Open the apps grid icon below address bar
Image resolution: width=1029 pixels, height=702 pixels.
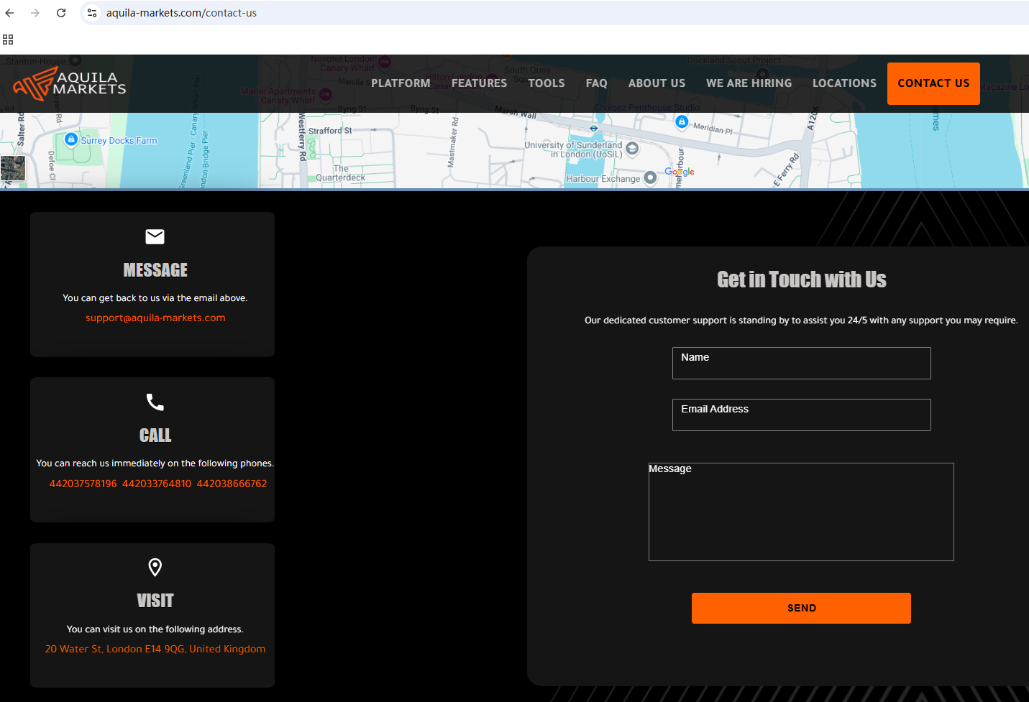tap(8, 40)
